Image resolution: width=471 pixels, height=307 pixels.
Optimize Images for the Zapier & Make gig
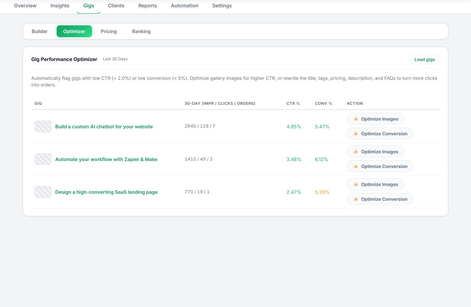[375, 151]
